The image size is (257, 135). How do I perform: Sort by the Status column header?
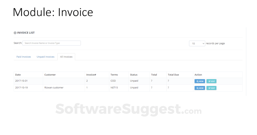click(134, 75)
